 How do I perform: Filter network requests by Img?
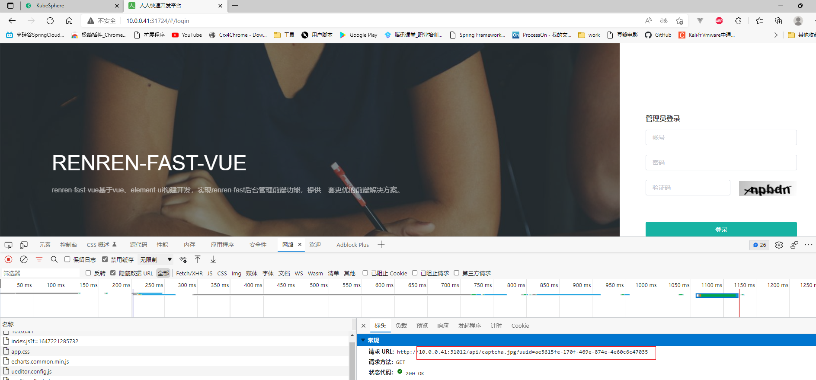(237, 273)
